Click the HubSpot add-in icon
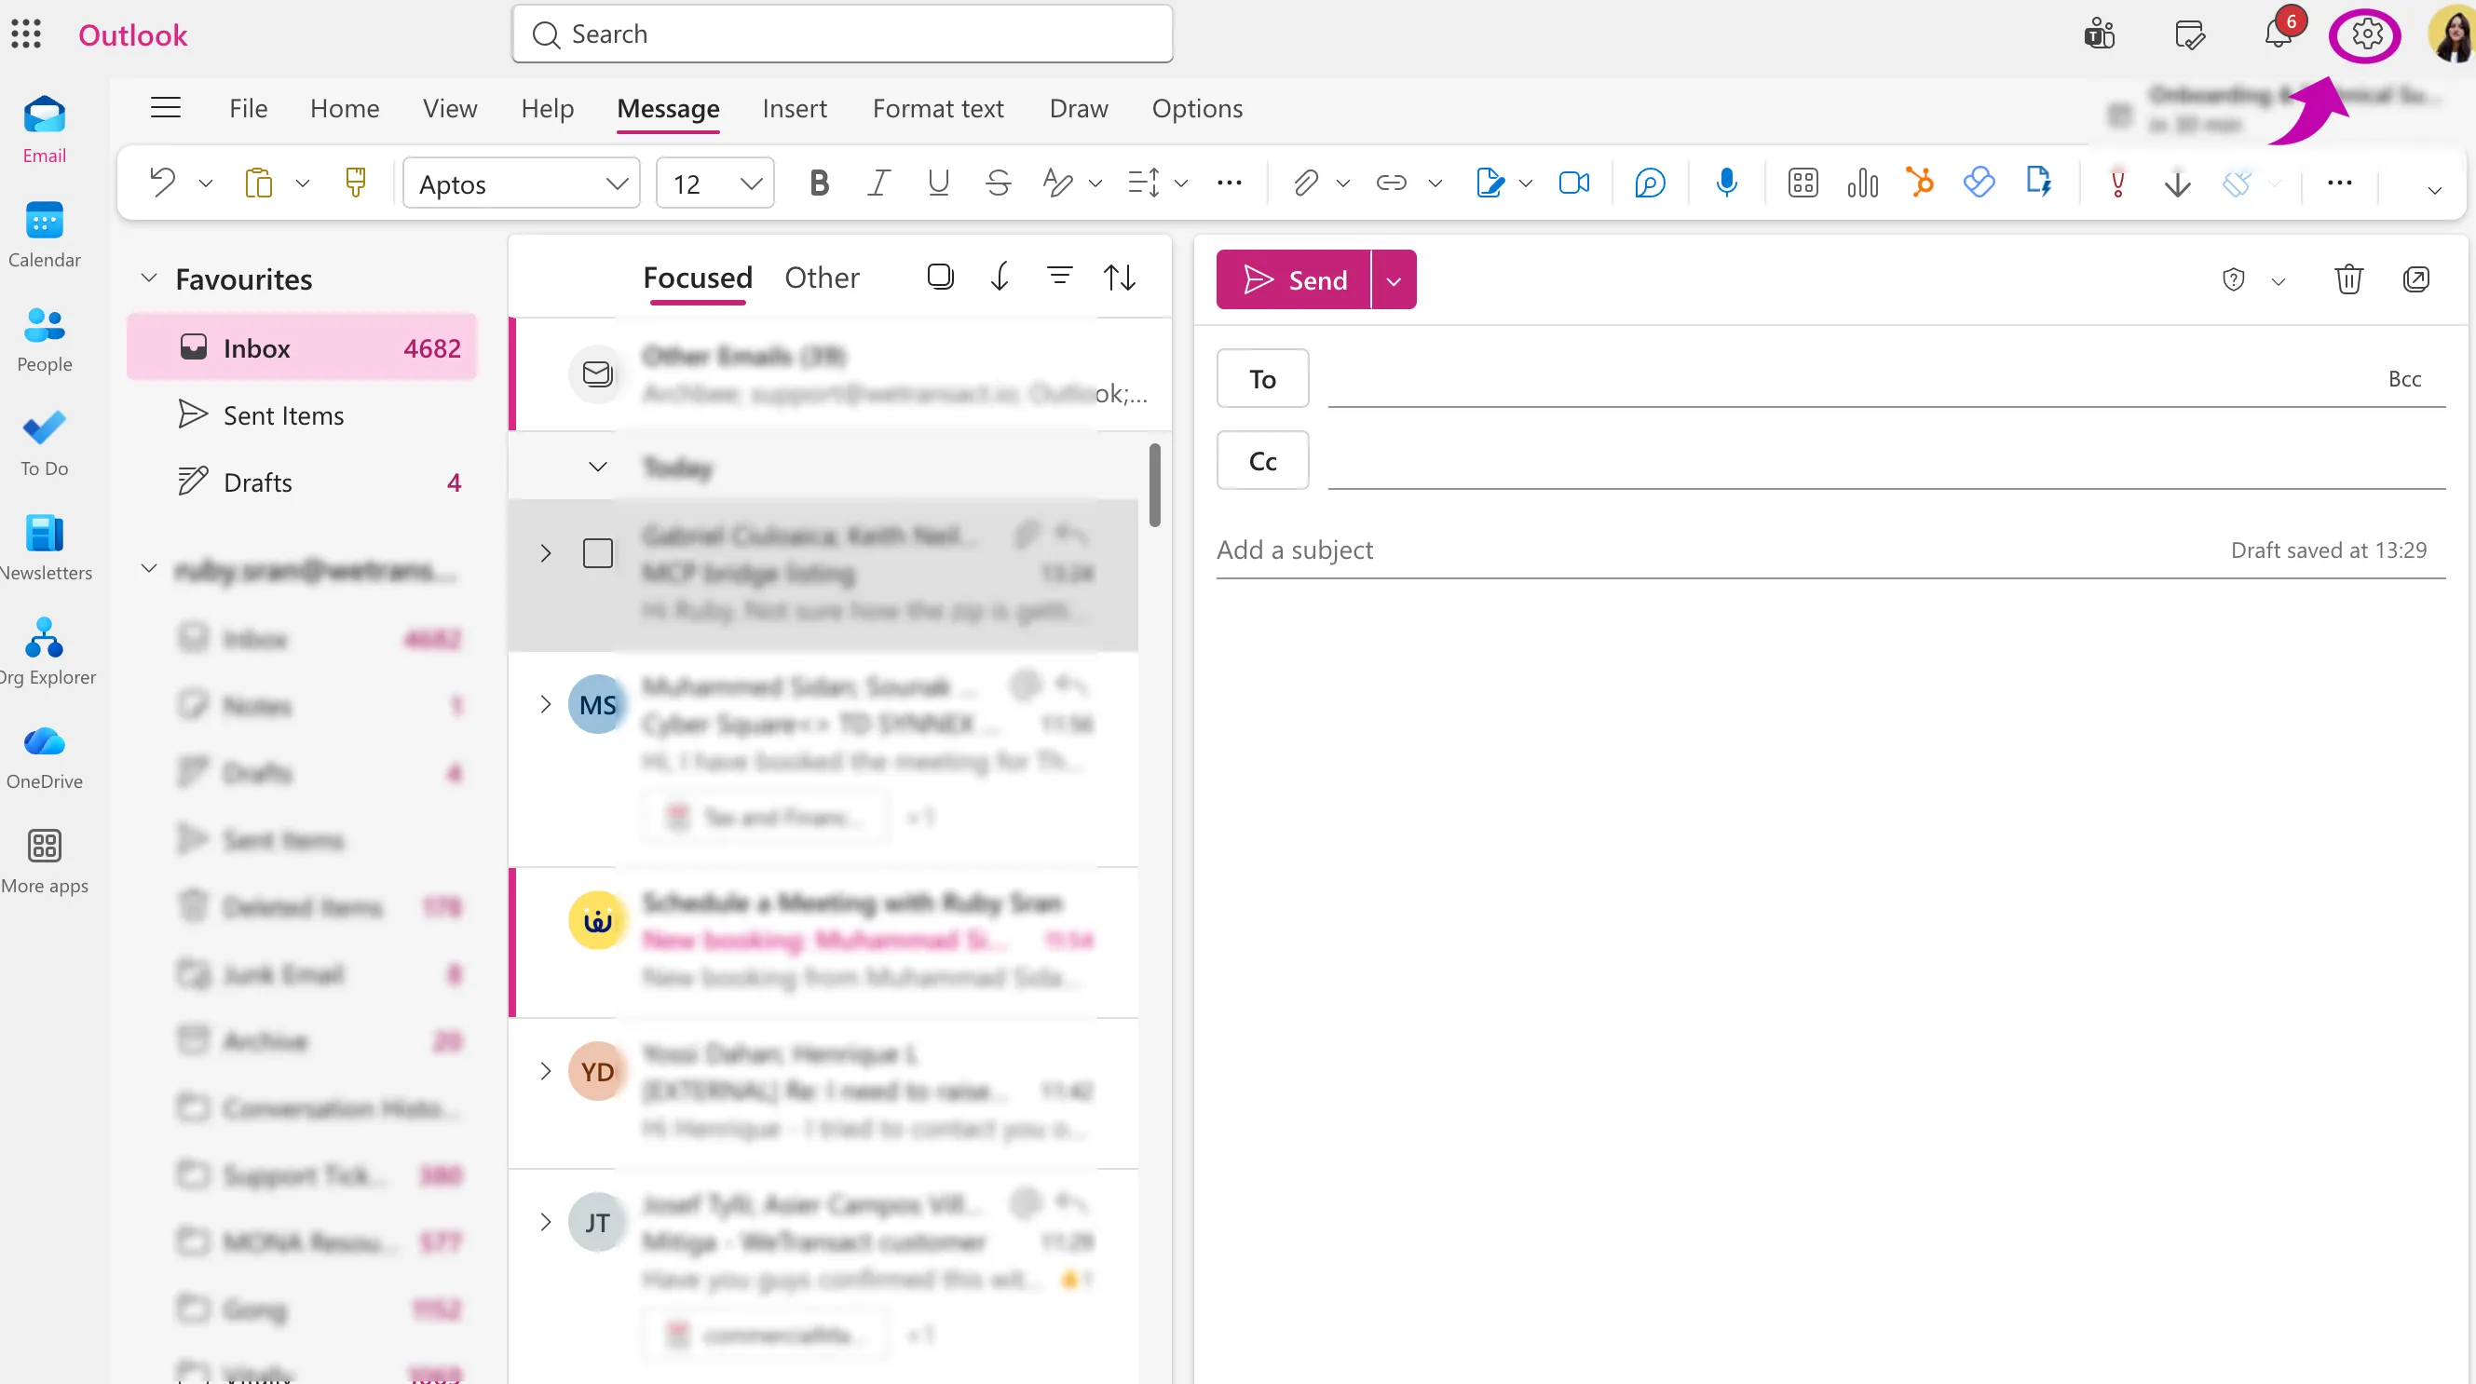This screenshot has height=1384, width=2476. tap(1920, 183)
